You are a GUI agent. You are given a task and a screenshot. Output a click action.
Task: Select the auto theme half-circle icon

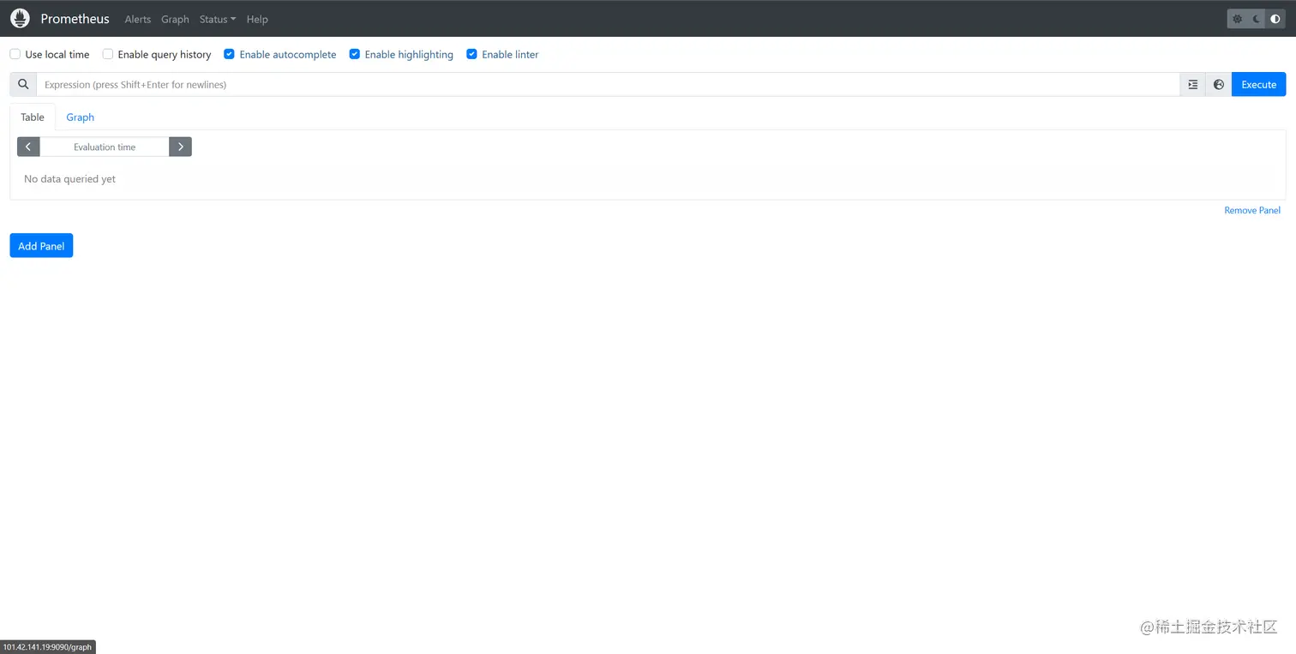click(1275, 19)
